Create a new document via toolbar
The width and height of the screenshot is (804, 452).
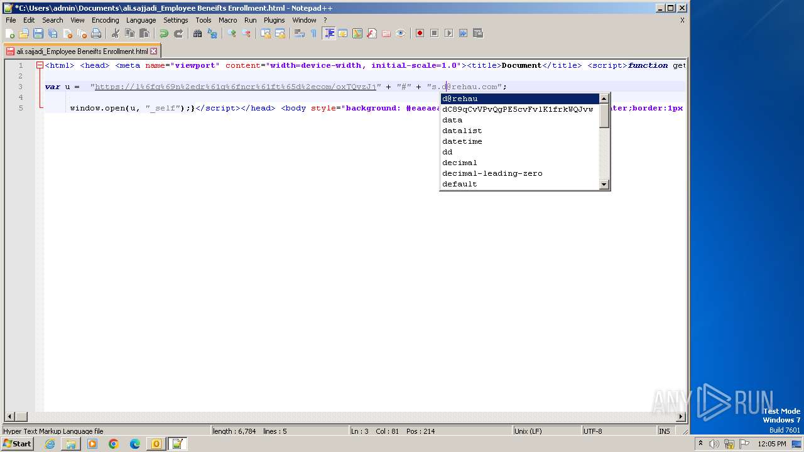[10, 33]
